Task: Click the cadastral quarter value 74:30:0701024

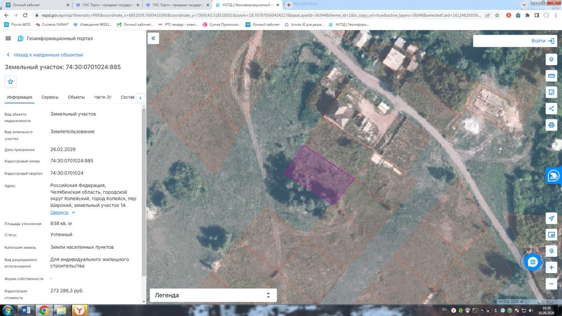Action: (67, 173)
